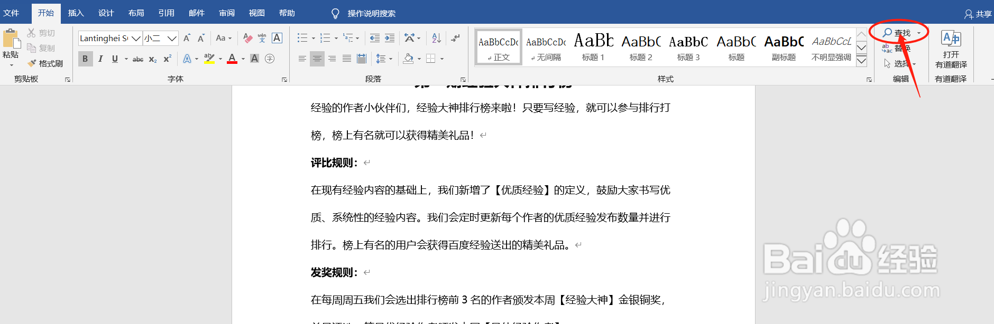Toggle superscript formatting
The width and height of the screenshot is (994, 324).
tap(167, 59)
